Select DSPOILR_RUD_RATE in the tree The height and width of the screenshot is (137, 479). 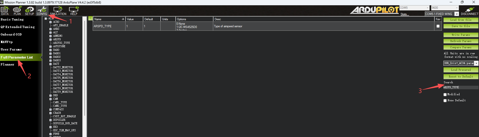coord(65,123)
